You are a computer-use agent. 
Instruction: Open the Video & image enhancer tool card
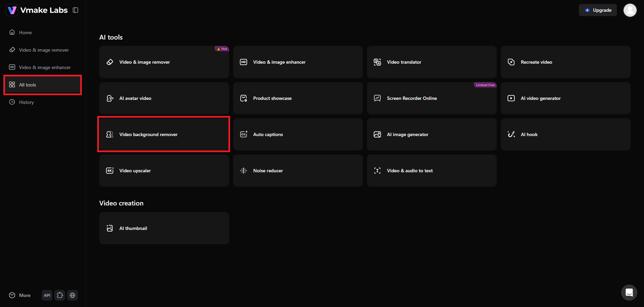coord(298,62)
